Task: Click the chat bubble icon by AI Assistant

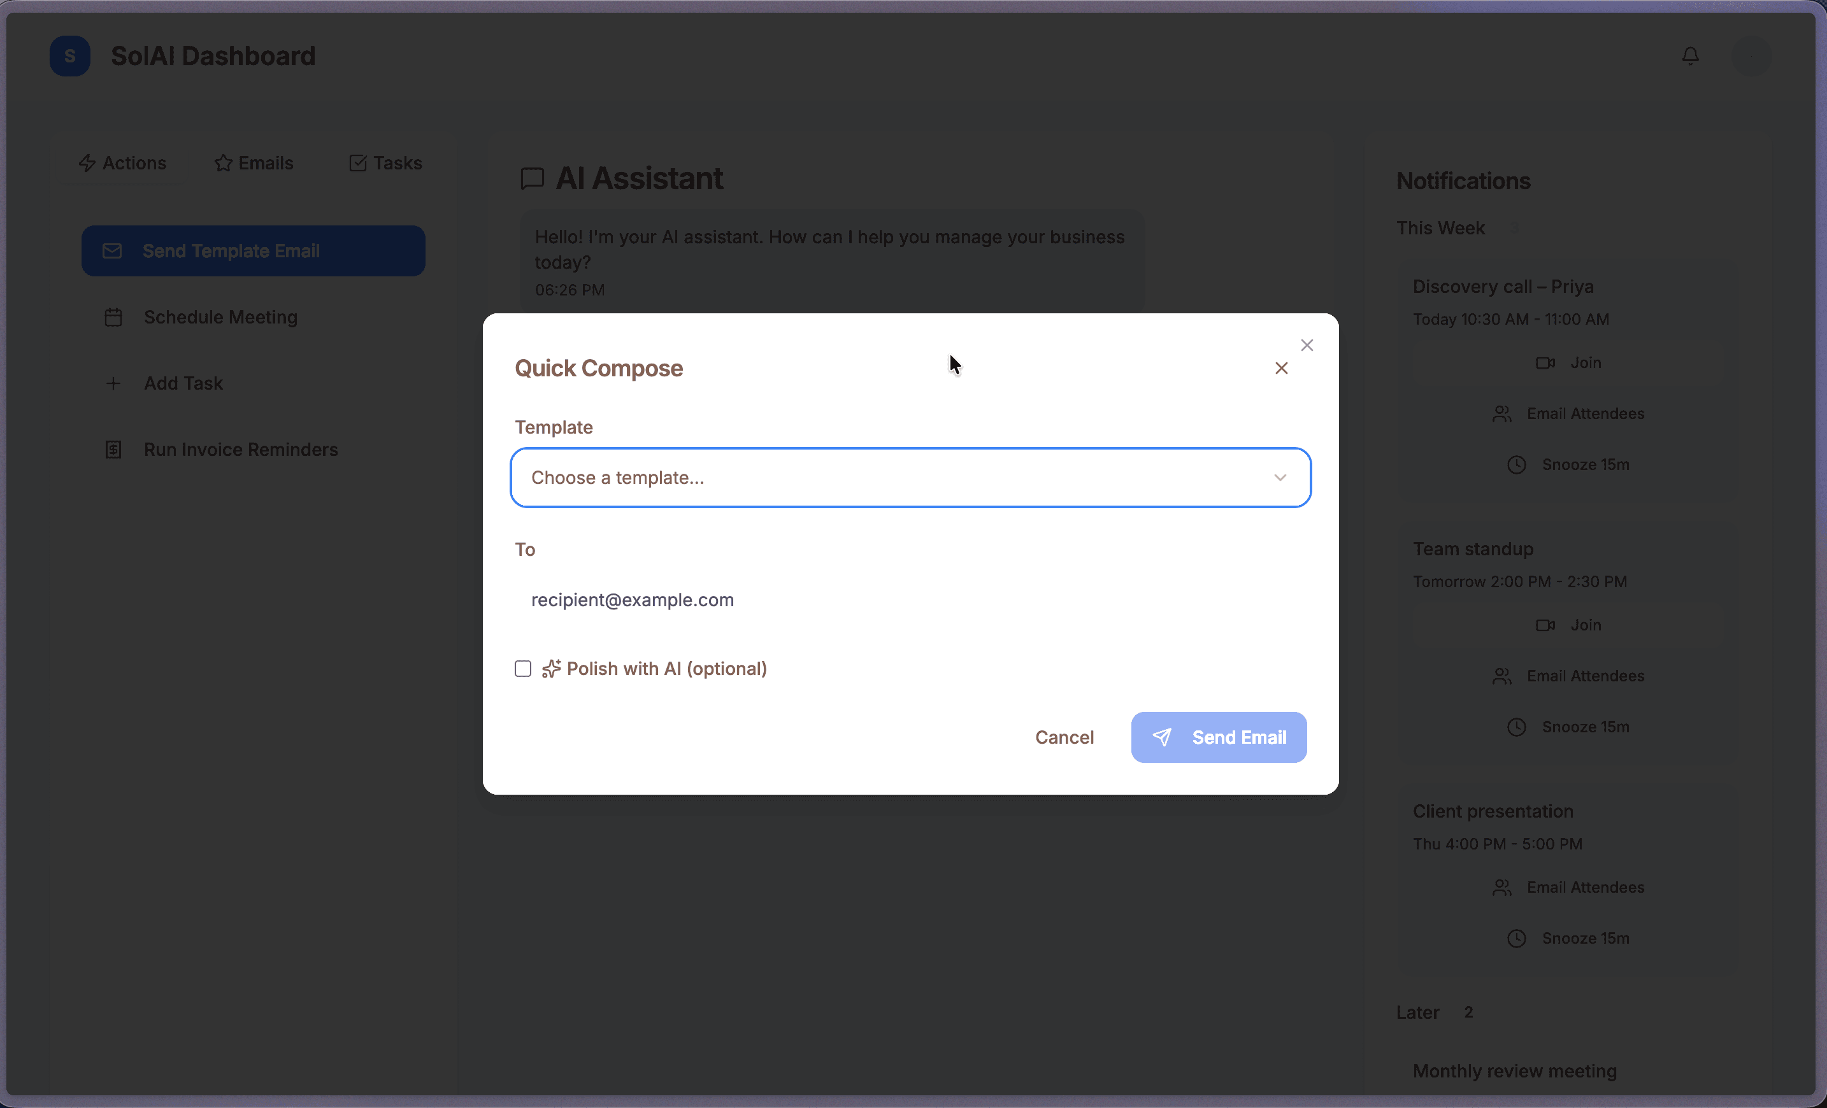Action: click(533, 178)
